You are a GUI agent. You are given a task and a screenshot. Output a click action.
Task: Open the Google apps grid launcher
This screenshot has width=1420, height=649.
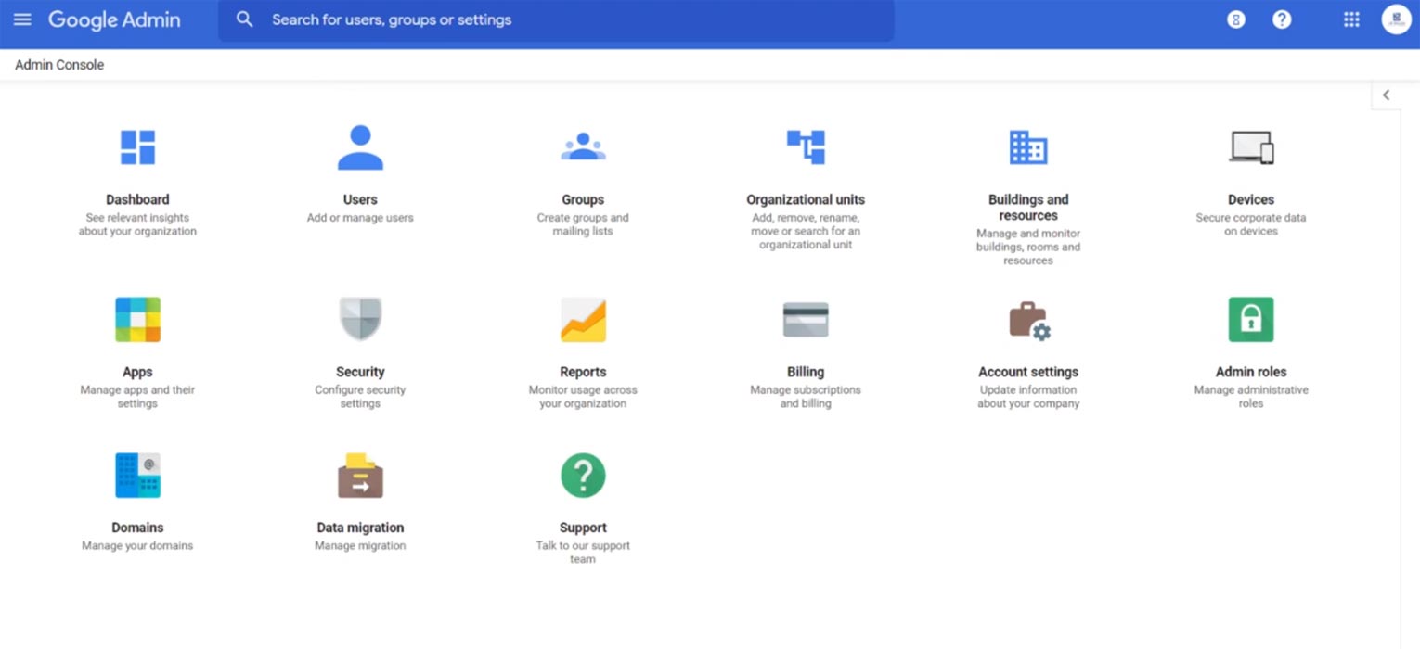(1351, 19)
